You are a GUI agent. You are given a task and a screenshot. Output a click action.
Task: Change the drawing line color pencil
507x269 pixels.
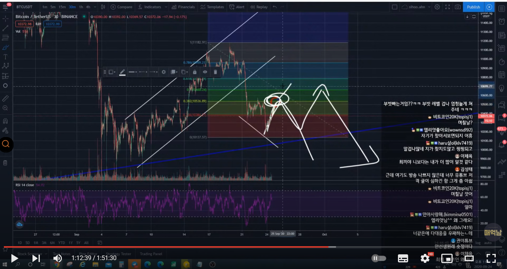(122, 72)
